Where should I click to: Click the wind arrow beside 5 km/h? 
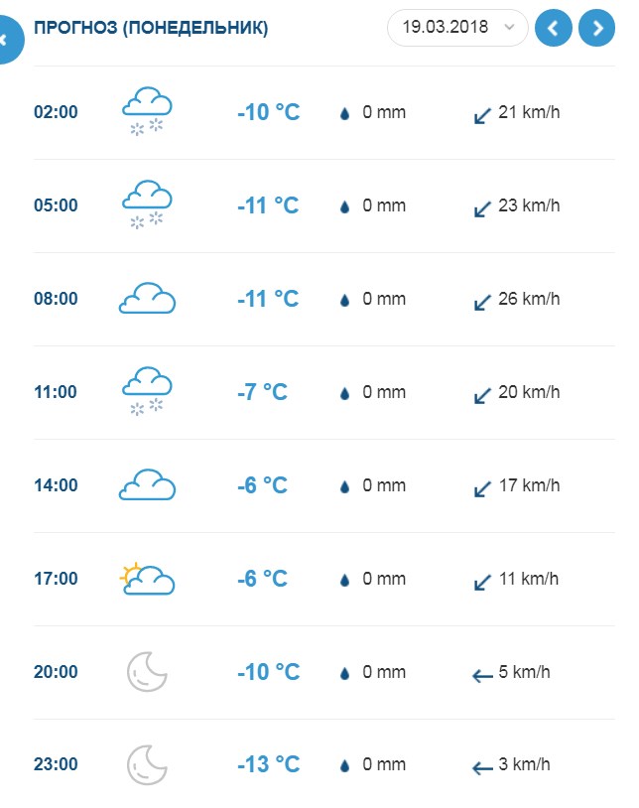(x=483, y=676)
